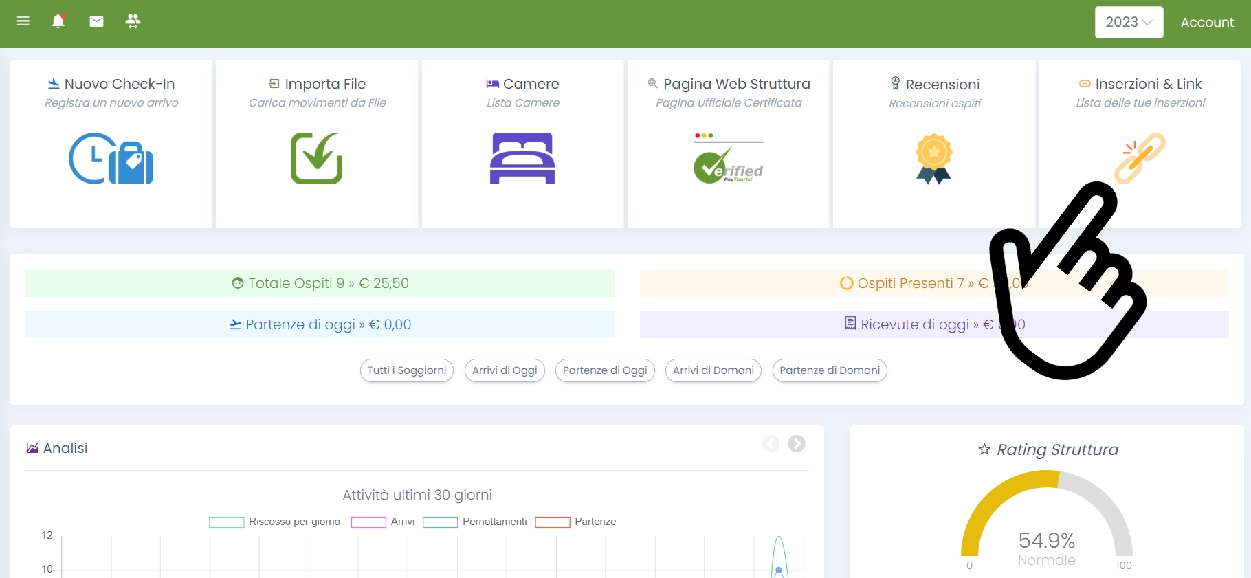
Task: Click the Nuovo Check-In clock and luggage icon
Action: pyautogui.click(x=111, y=158)
